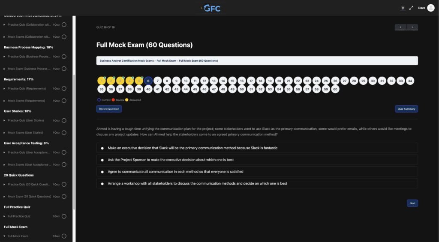Jump to question 35 circle

pyautogui.click(x=101, y=89)
